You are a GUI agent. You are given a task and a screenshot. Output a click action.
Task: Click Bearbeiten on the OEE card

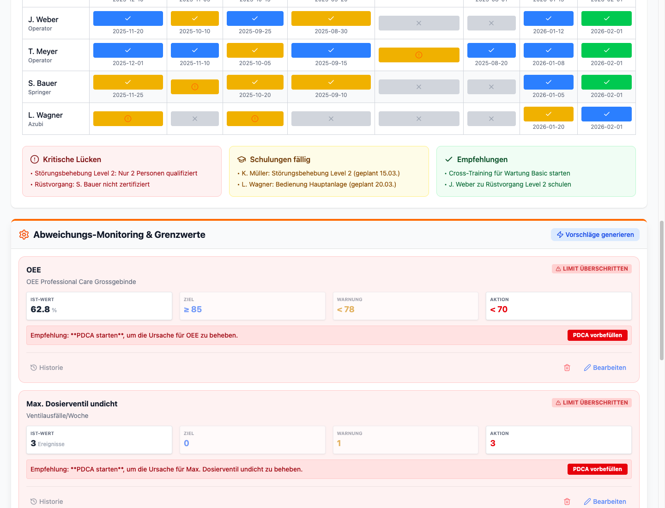tap(605, 368)
